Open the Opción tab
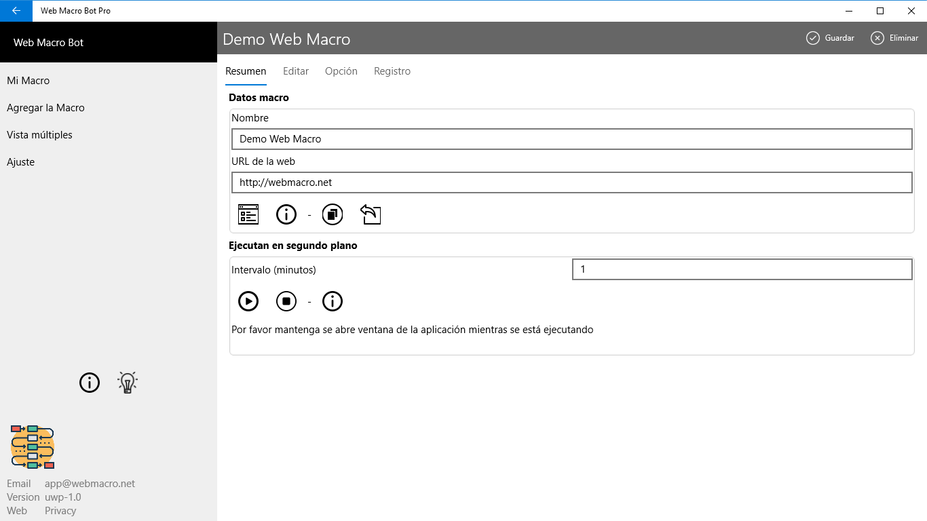The width and height of the screenshot is (927, 521). (341, 71)
